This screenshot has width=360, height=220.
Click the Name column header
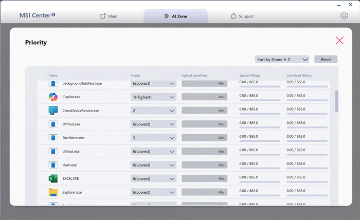53,76
